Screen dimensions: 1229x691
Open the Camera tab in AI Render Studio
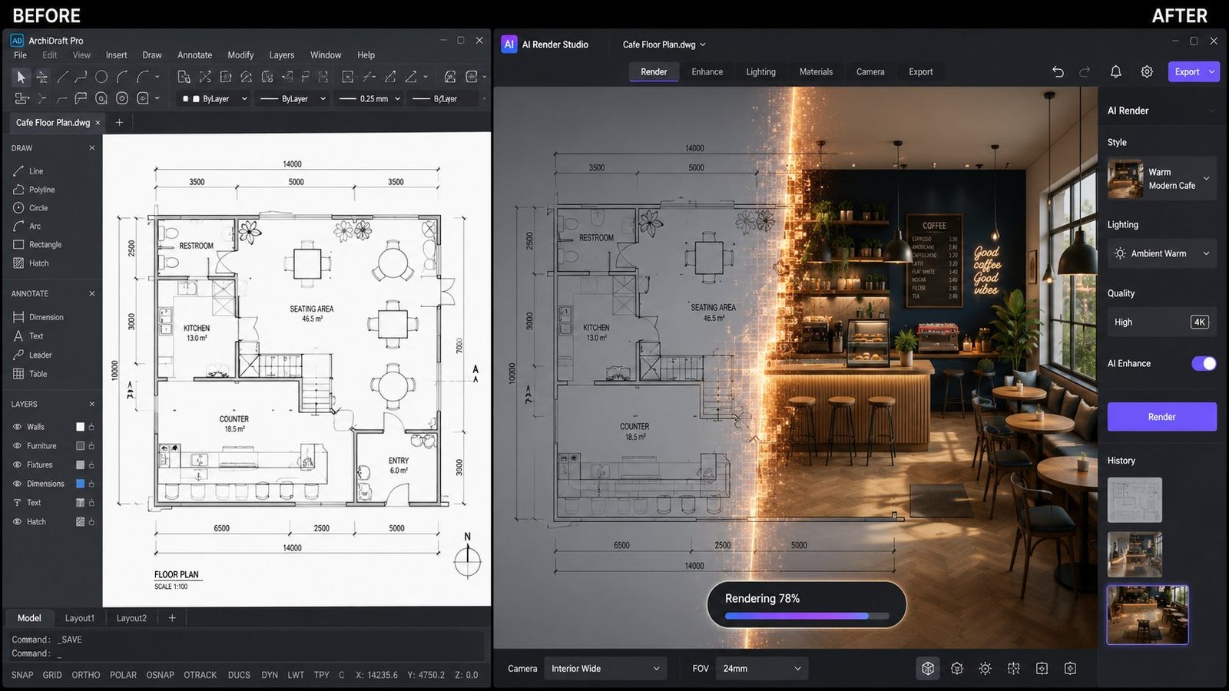870,72
